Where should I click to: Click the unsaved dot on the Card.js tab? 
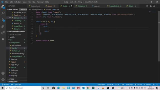pyautogui.click(x=72, y=6)
